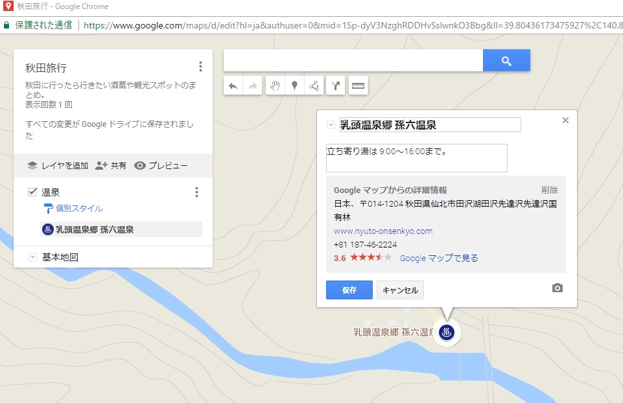The width and height of the screenshot is (623, 403).
Task: Toggle the 温泉 layer checkbox
Action: pyautogui.click(x=32, y=192)
